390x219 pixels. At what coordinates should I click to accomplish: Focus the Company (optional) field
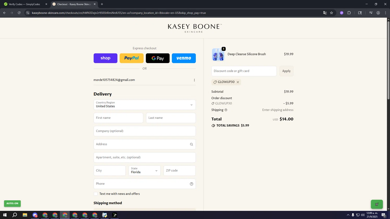(145, 131)
